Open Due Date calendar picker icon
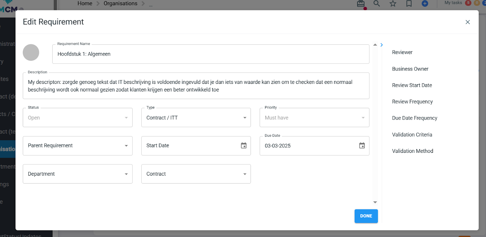This screenshot has height=237, width=486. click(x=362, y=146)
